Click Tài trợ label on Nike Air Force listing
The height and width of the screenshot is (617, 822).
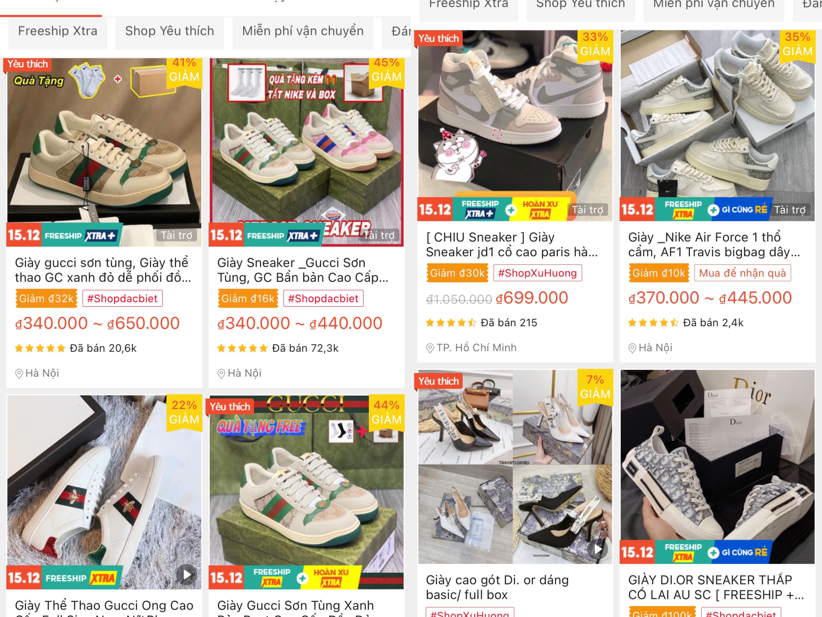click(790, 210)
